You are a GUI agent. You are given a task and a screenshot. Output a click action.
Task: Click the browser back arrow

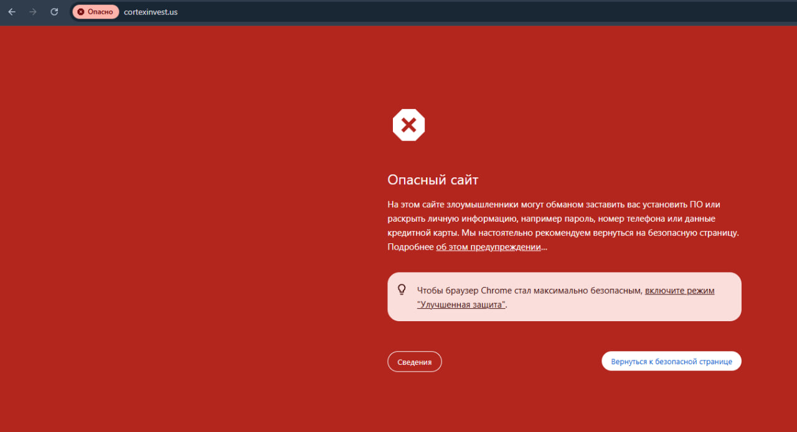[x=12, y=12]
